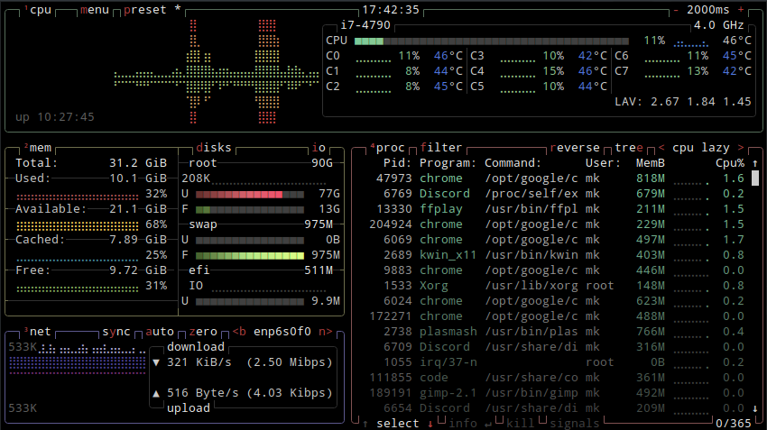This screenshot has height=430, width=767.
Task: Switch to next network interface with n>
Action: coord(325,332)
